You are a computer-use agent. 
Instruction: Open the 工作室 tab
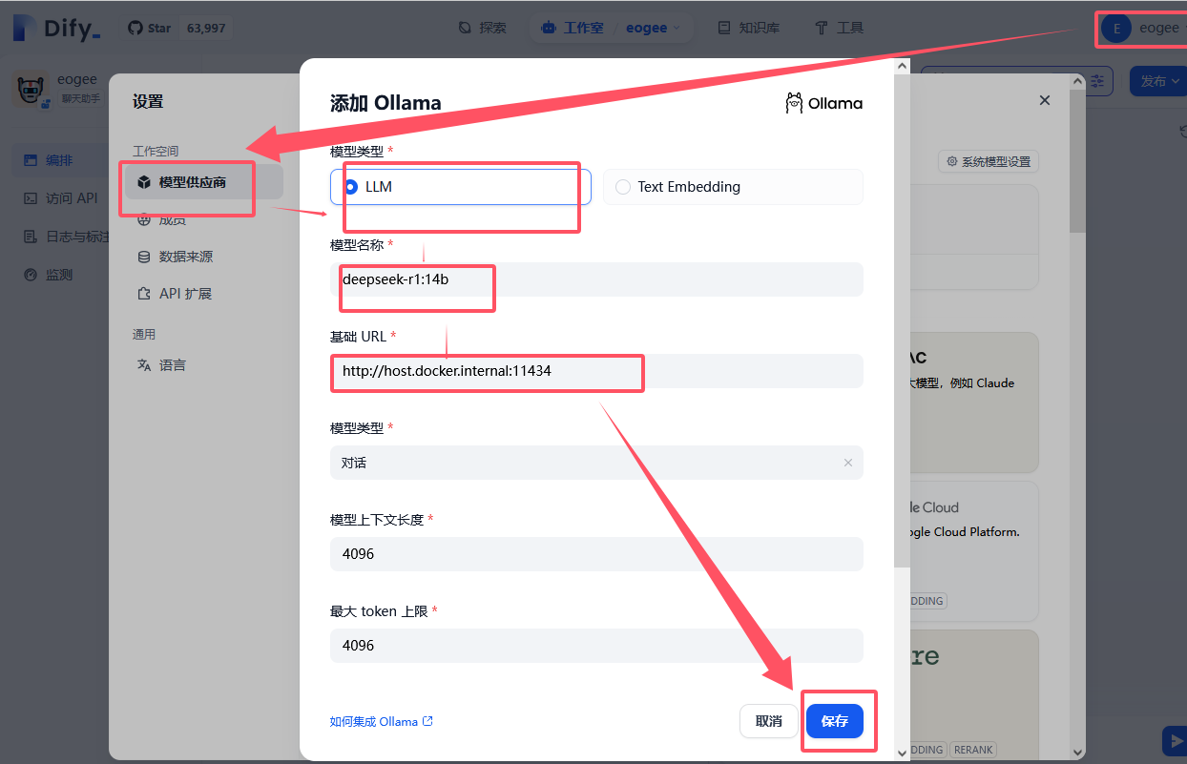572,28
